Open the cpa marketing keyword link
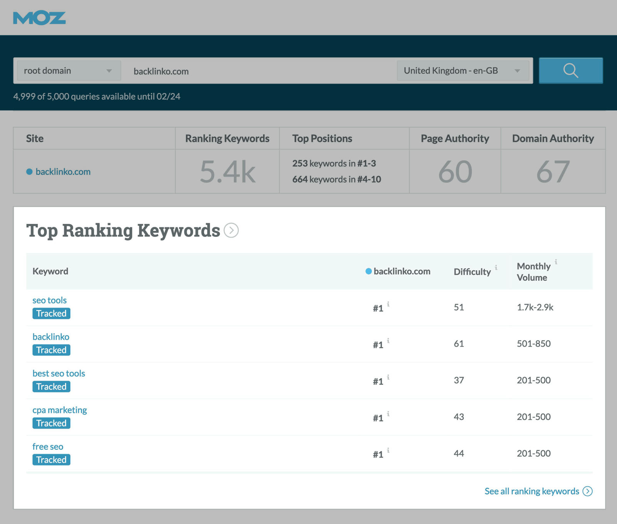This screenshot has width=617, height=524. pos(60,410)
